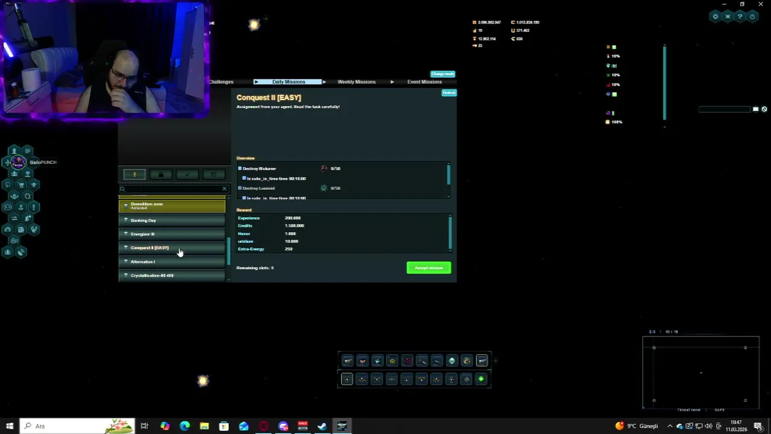Screen dimensions: 771x434
Task: Open Steam from the taskbar
Action: (322, 426)
